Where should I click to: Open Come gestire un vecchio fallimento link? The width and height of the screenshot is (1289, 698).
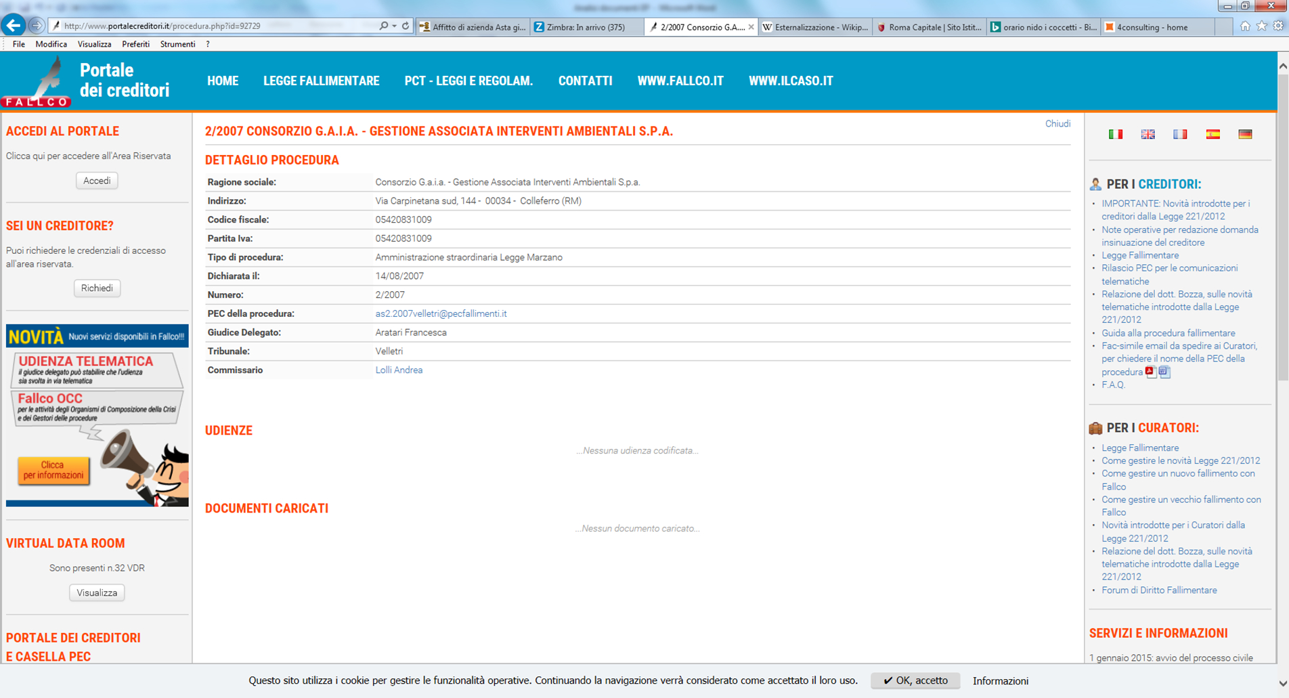1181,506
